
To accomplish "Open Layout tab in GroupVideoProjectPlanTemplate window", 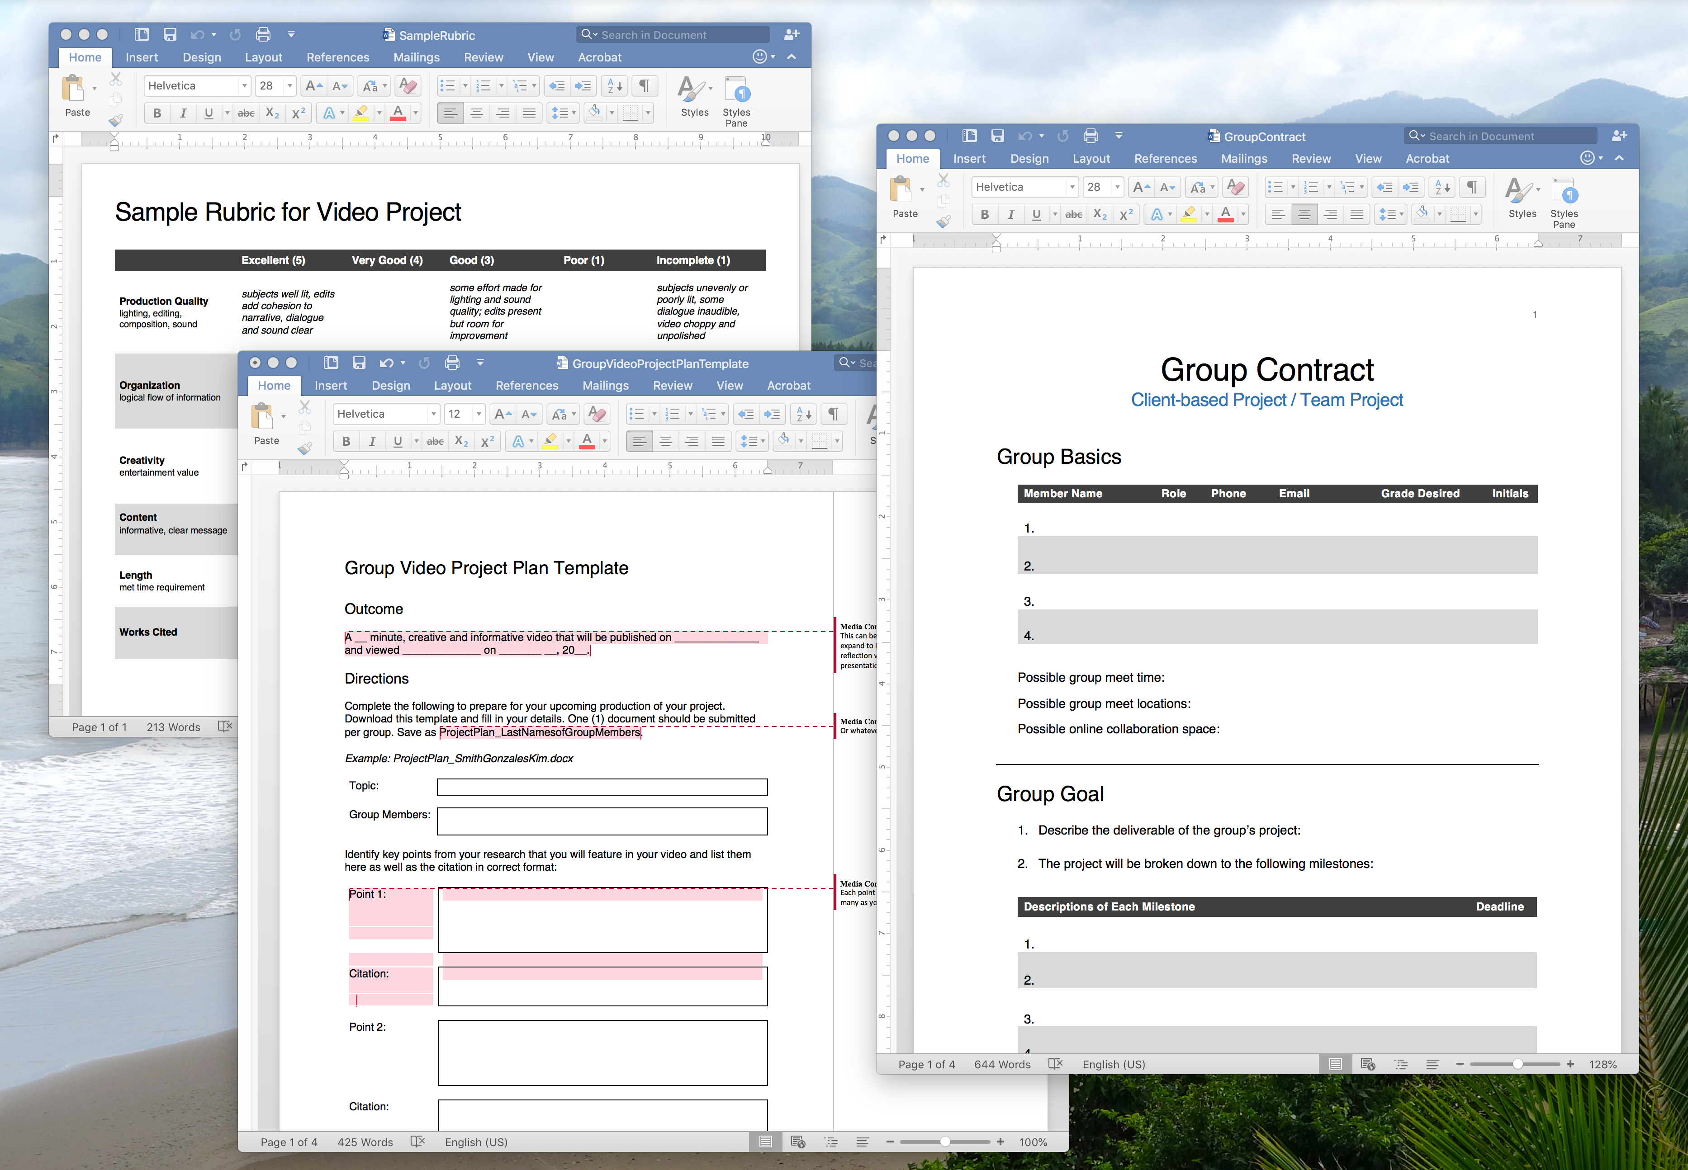I will (x=452, y=386).
